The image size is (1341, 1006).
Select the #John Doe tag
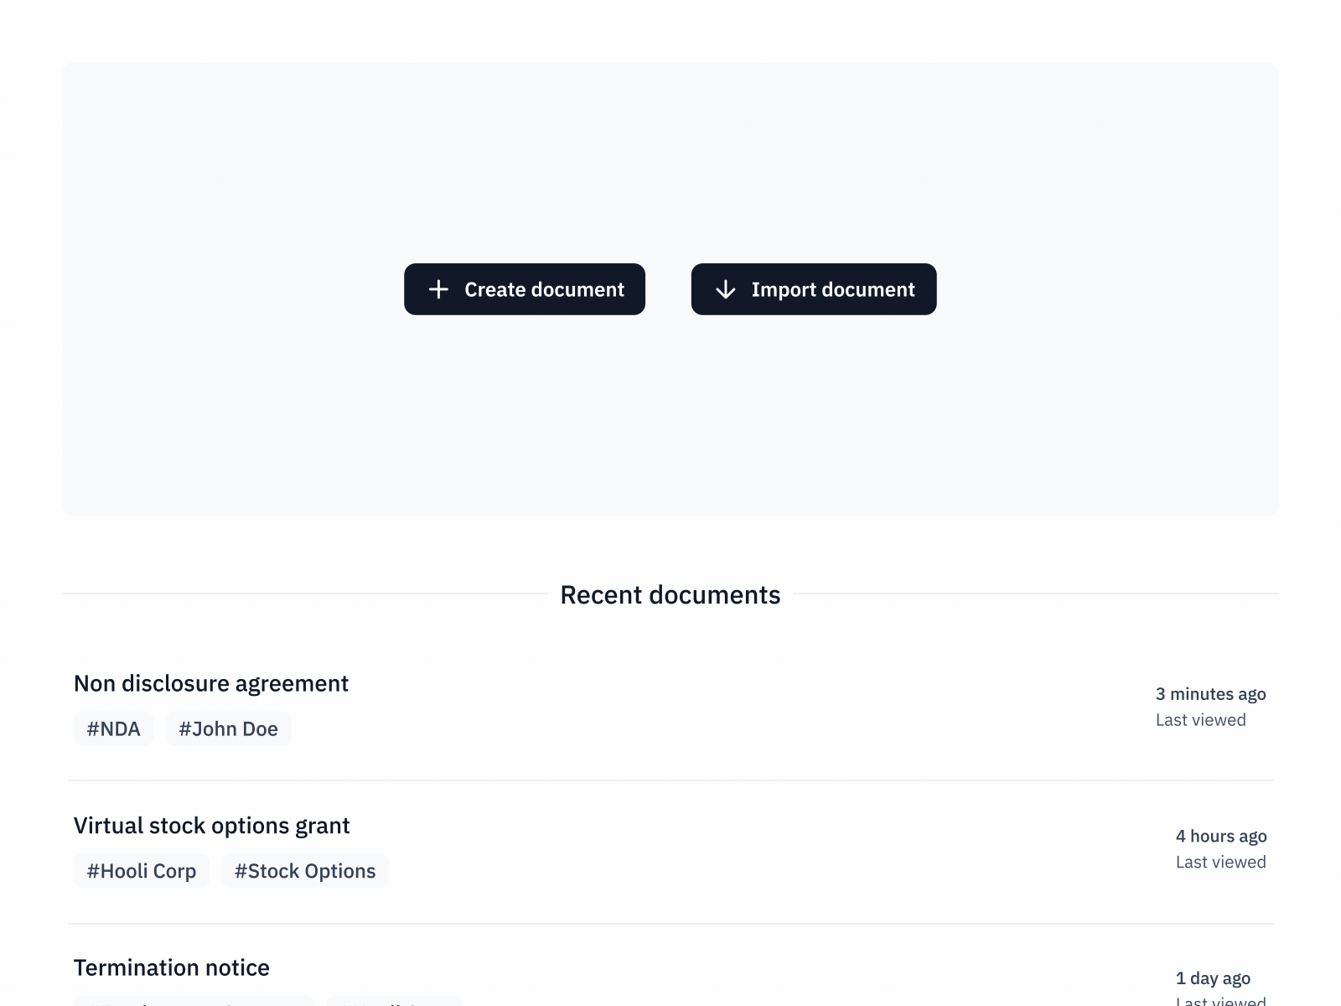pos(228,729)
